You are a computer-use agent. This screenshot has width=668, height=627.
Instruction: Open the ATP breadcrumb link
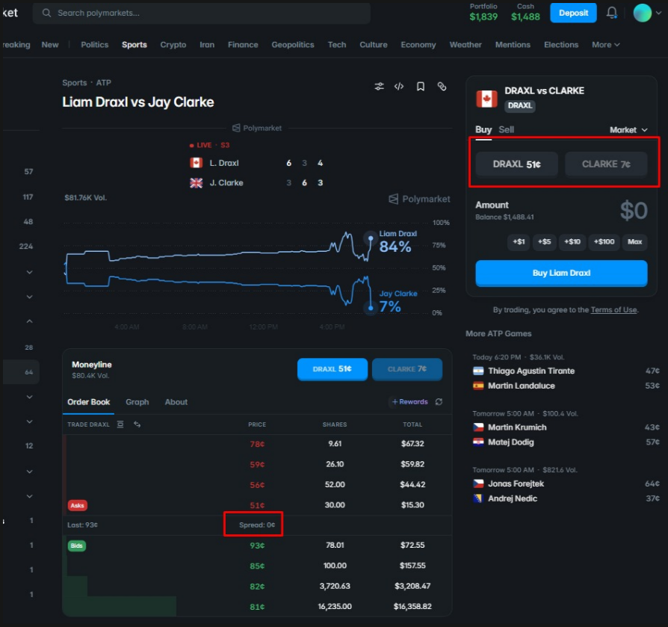pyautogui.click(x=104, y=83)
